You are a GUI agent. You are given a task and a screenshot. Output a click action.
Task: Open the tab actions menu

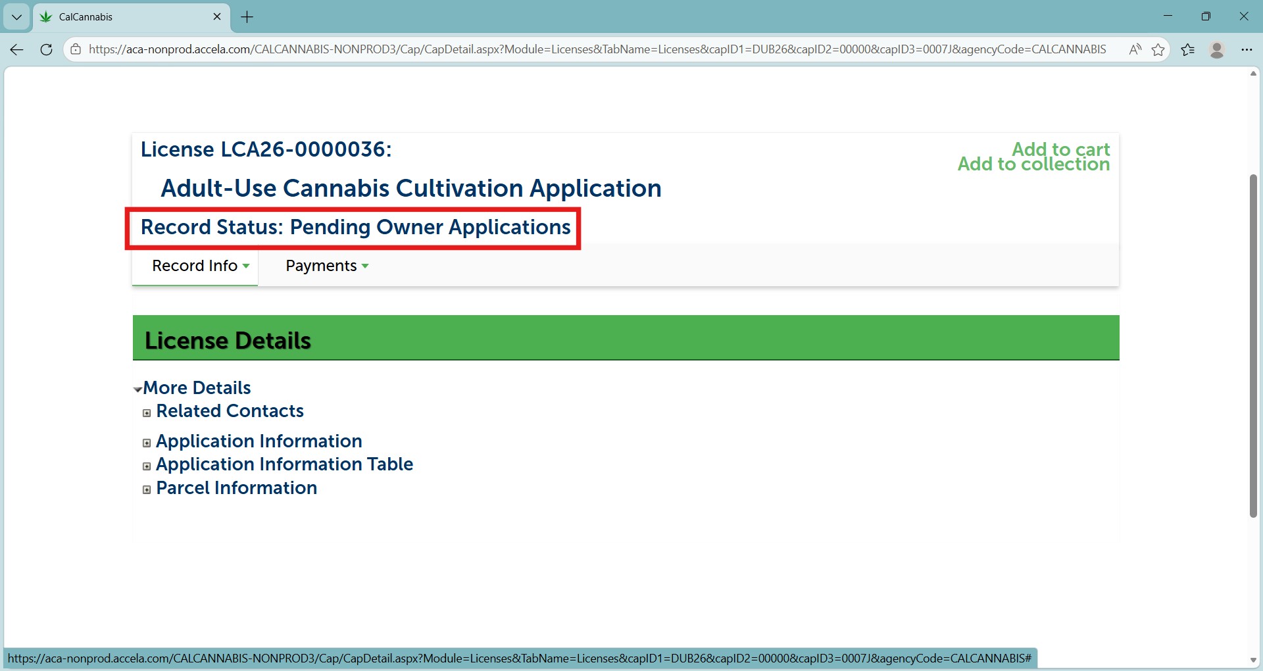tap(16, 17)
